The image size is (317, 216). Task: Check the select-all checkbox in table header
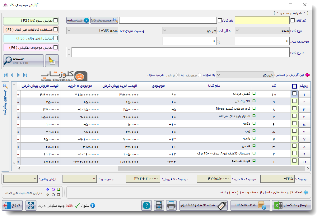pyautogui.click(x=294, y=86)
